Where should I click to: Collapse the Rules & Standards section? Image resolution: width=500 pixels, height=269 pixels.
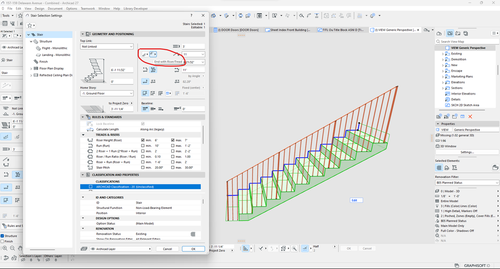tap(83, 117)
